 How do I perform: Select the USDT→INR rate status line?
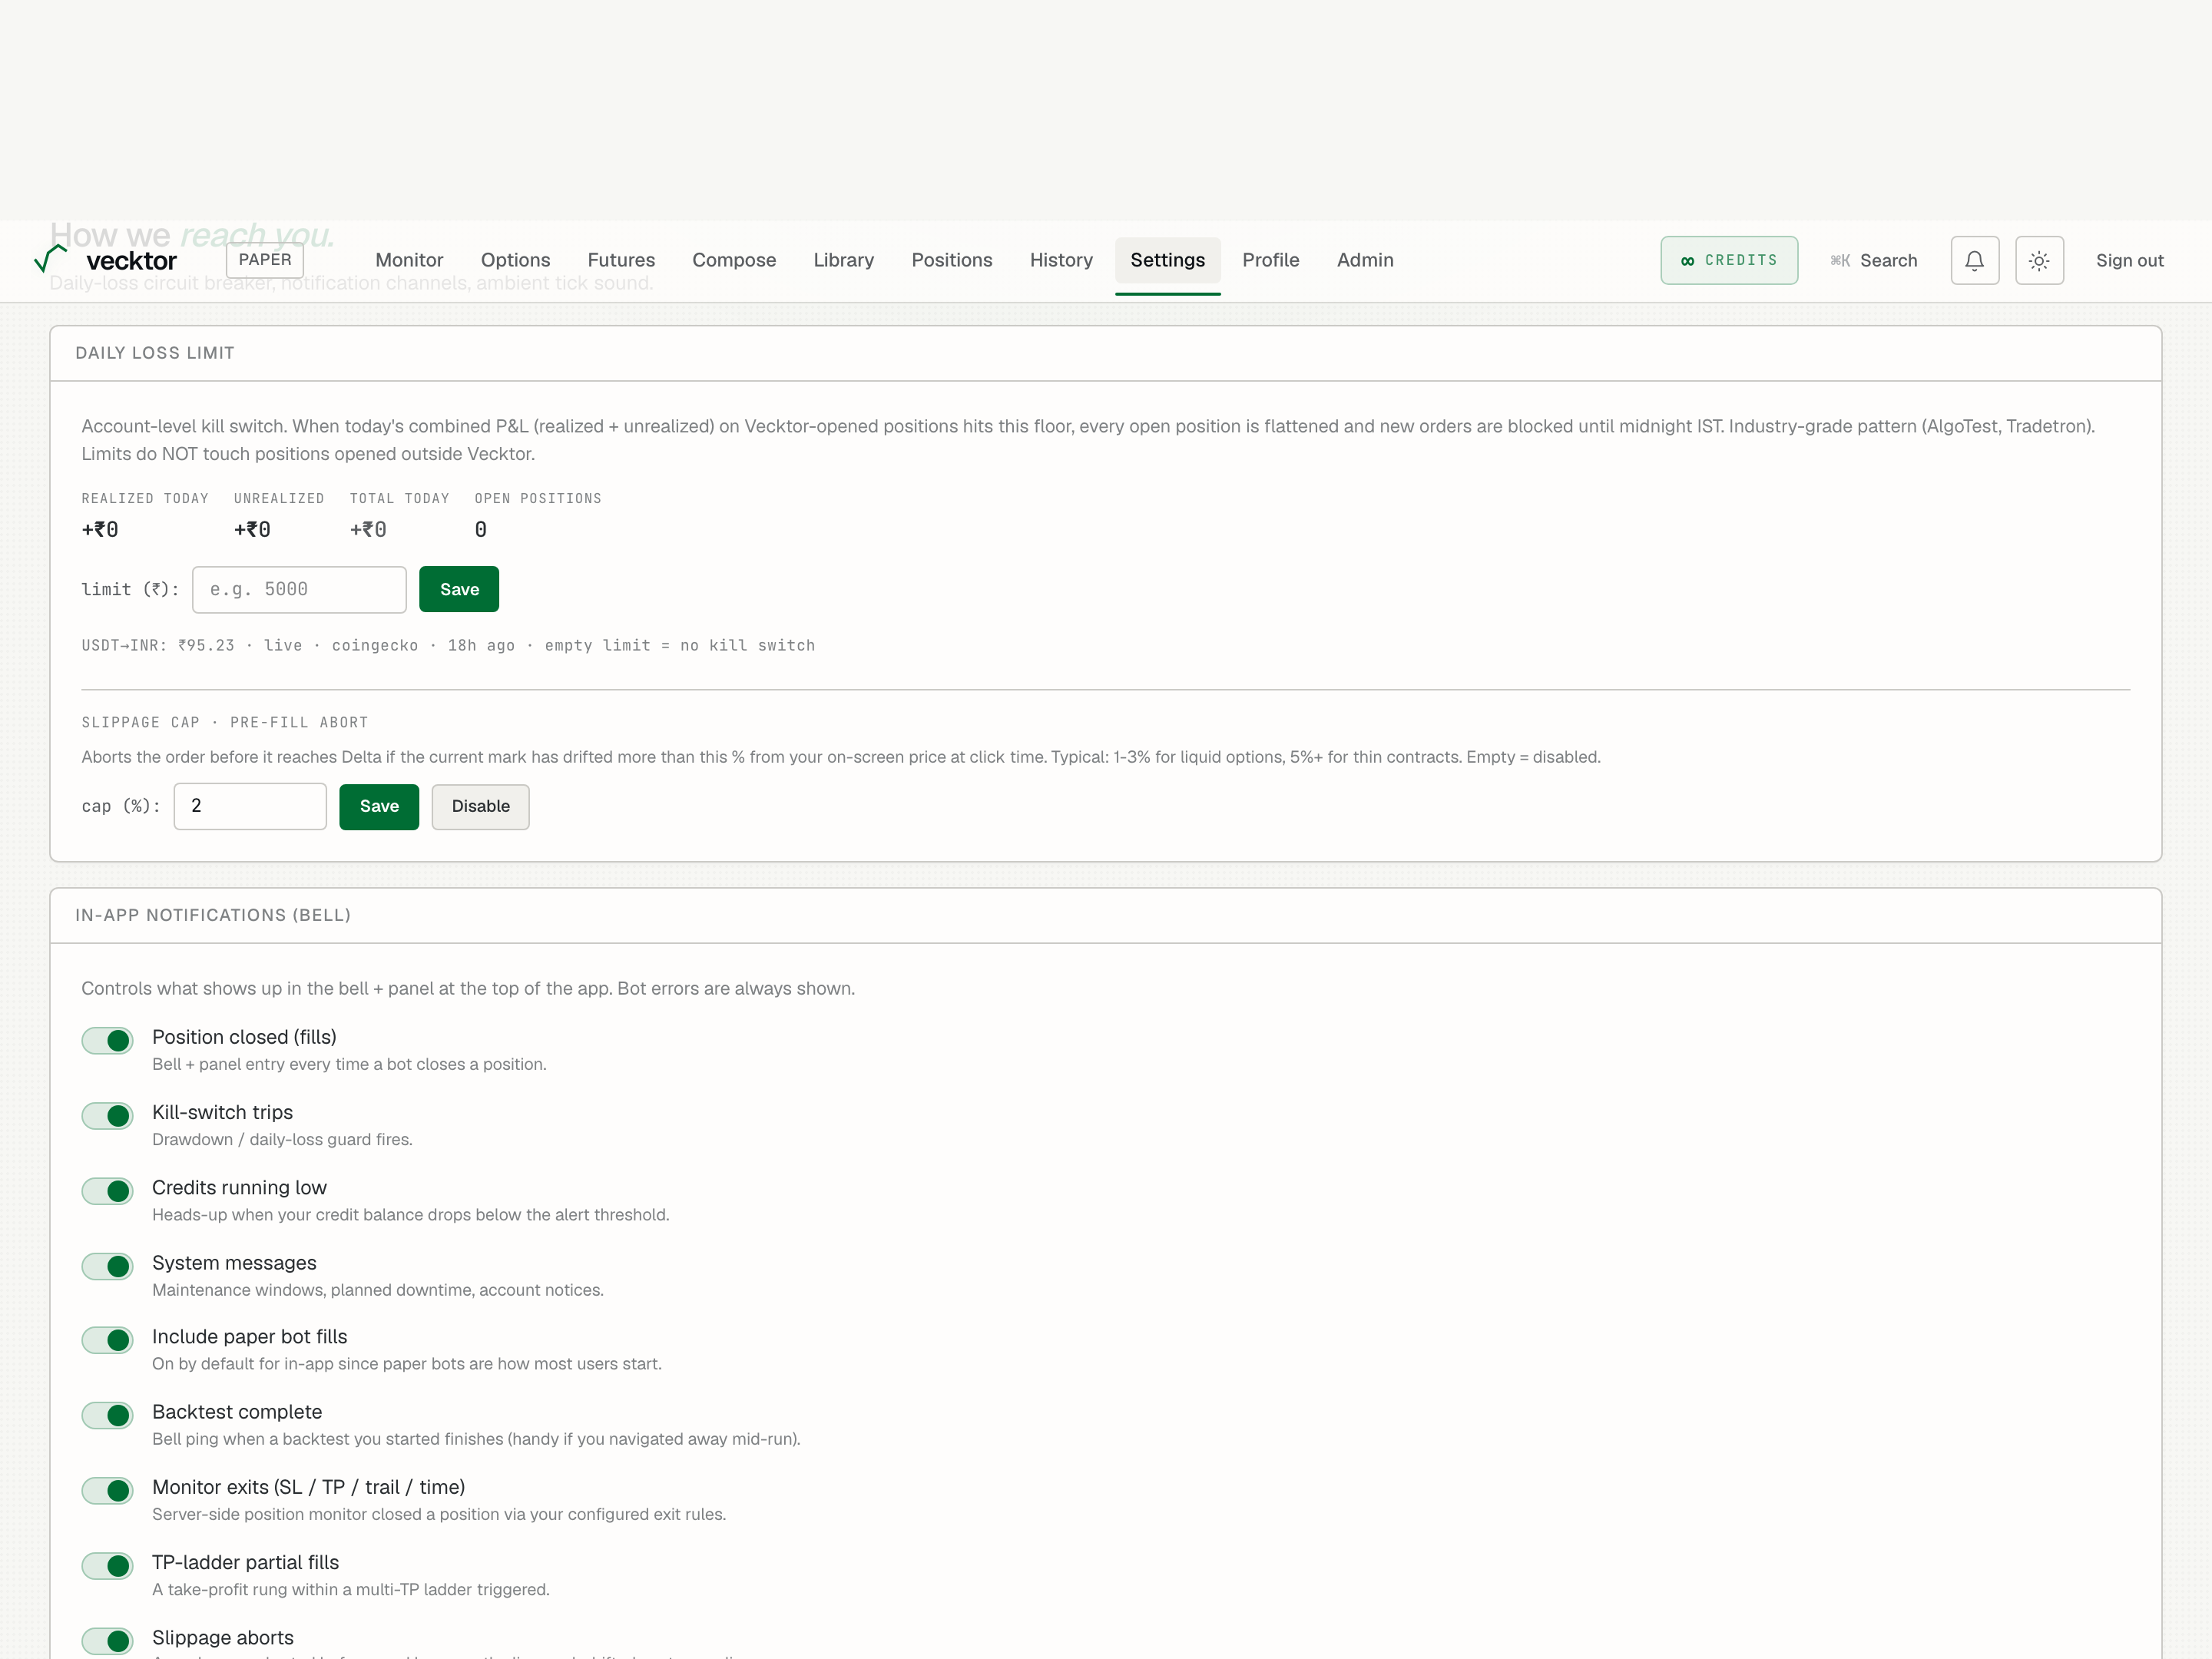pos(448,645)
